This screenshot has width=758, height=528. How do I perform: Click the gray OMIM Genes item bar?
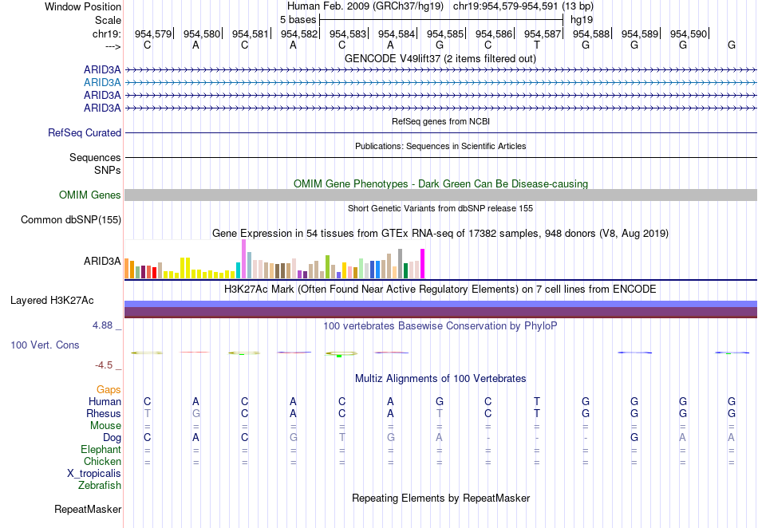click(440, 195)
